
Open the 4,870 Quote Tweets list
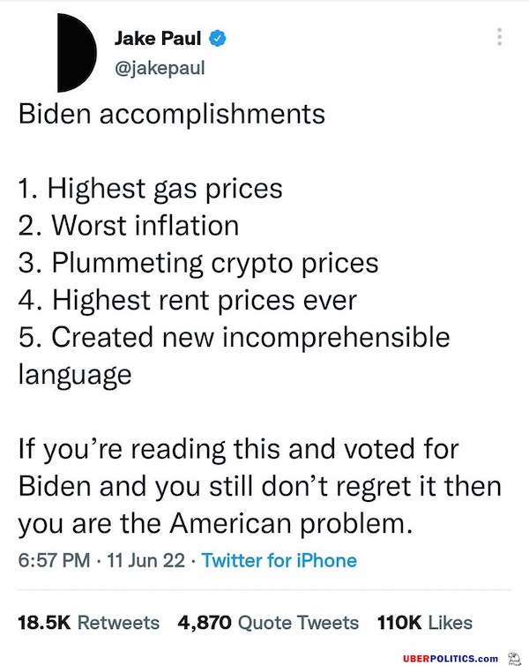pos(268,622)
